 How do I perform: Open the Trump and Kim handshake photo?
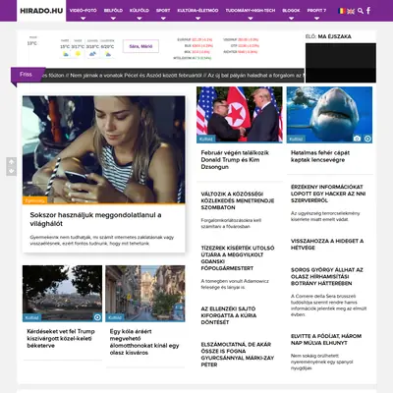pyautogui.click(x=240, y=115)
